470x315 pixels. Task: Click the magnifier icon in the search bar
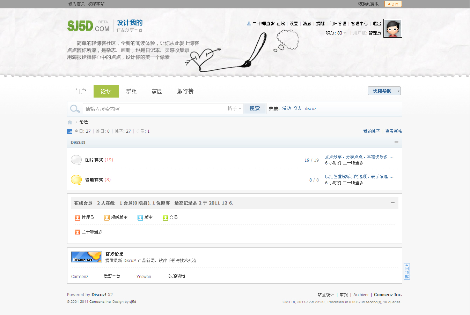pyautogui.click(x=75, y=109)
